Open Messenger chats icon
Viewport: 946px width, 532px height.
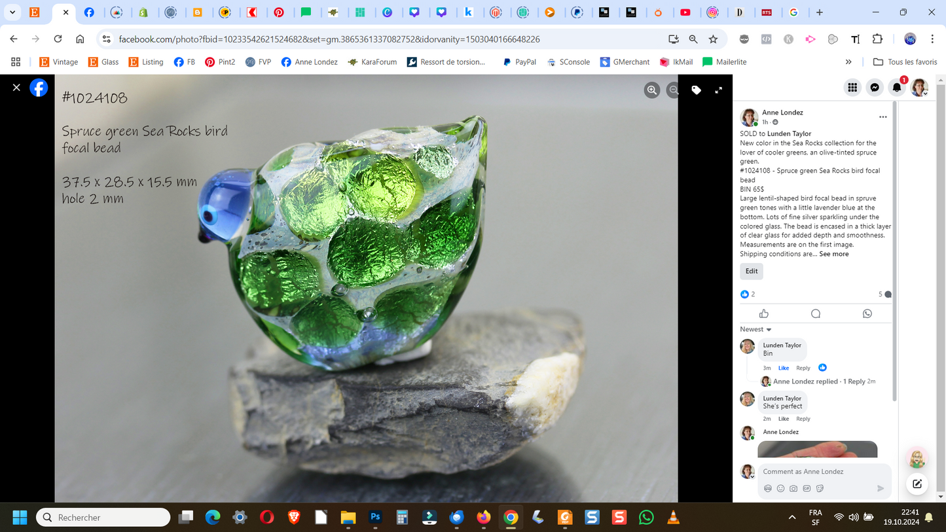[x=875, y=87]
